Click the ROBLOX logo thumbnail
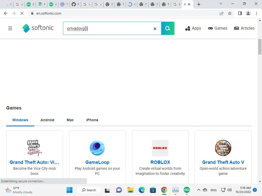Image resolution: width=262 pixels, height=196 pixels. 160,148
